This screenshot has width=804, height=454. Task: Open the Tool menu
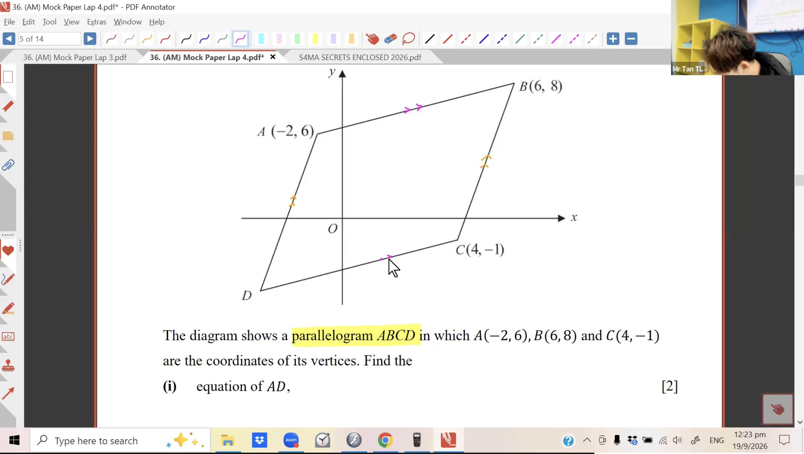(x=49, y=22)
